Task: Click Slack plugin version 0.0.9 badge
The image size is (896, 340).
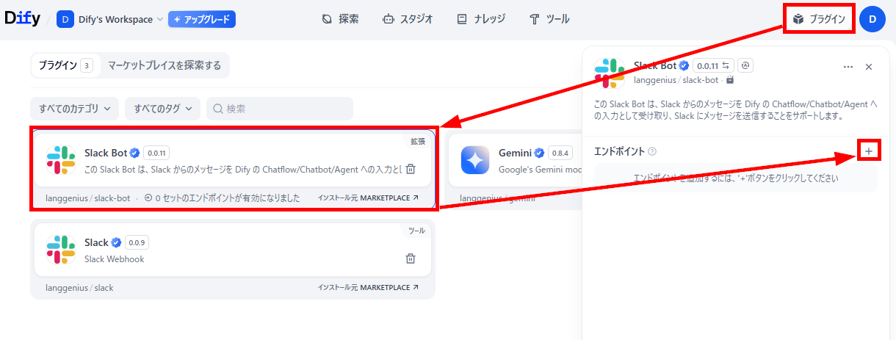Action: coord(136,242)
